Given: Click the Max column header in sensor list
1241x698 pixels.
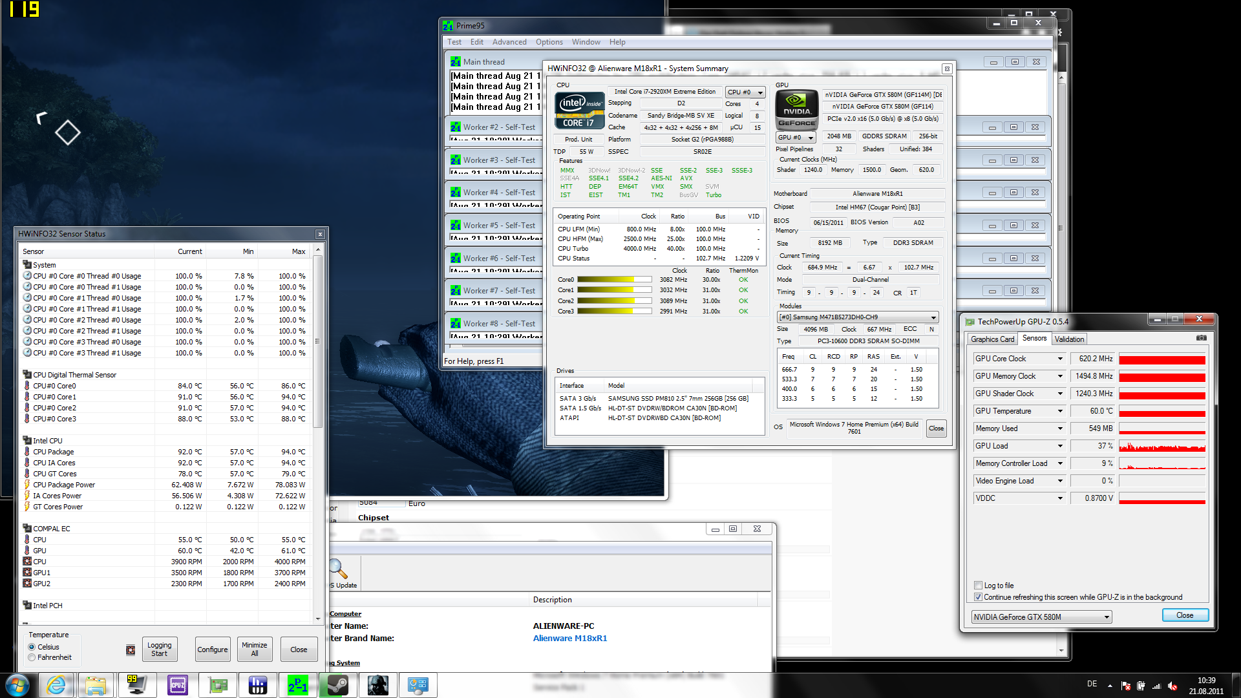Looking at the screenshot, I should pos(284,251).
